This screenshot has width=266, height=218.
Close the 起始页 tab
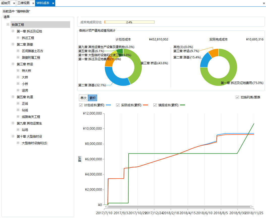[14, 3]
